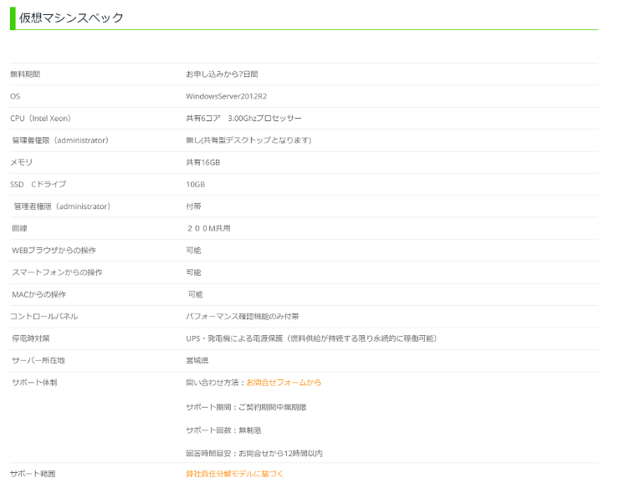Click the ２００M共用 value text
Viewport: 630px width, 483px height.
click(x=208, y=228)
